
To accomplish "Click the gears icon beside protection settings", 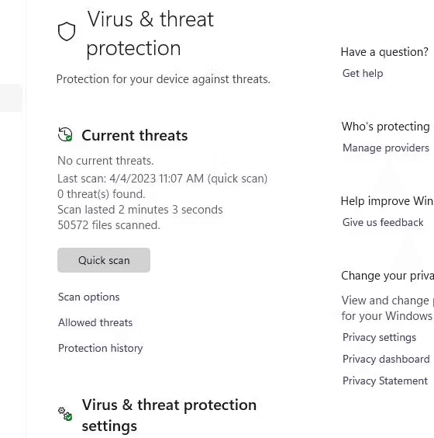I will [65, 414].
